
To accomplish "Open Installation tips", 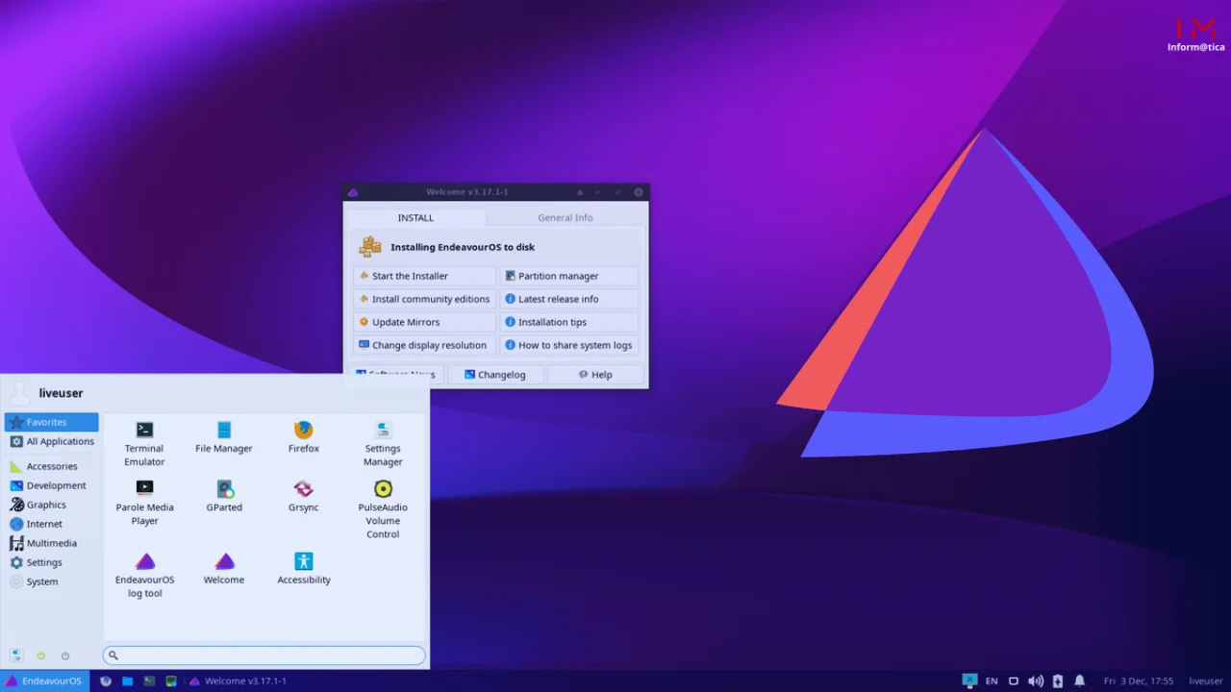I will (568, 322).
